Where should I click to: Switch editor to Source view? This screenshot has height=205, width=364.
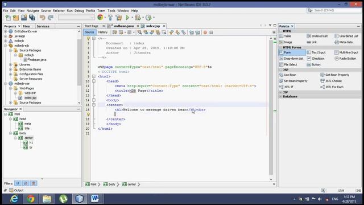coord(89,32)
